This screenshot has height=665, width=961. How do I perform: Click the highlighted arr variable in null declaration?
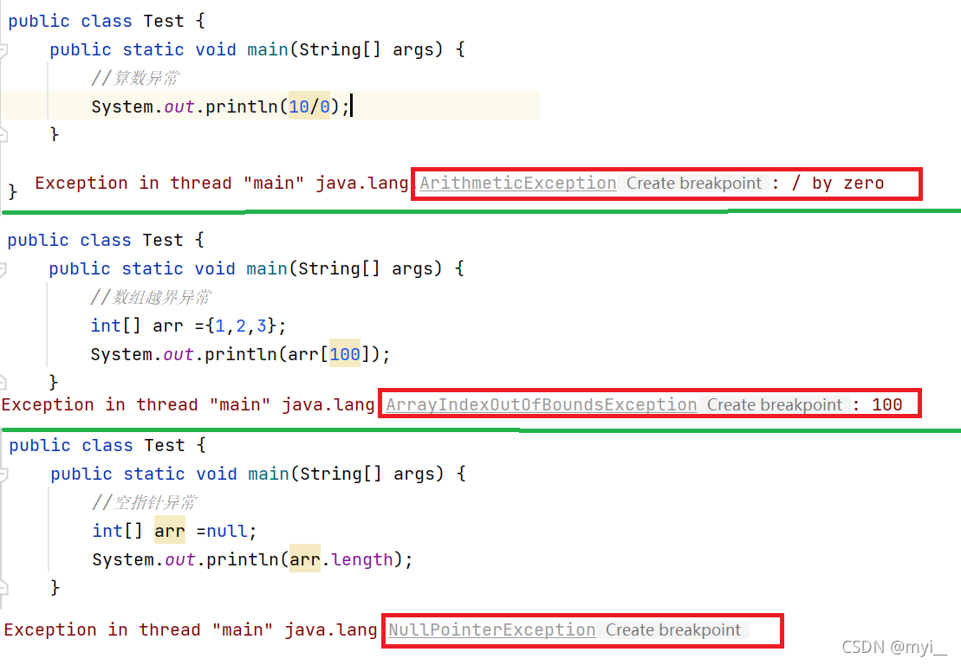170,530
